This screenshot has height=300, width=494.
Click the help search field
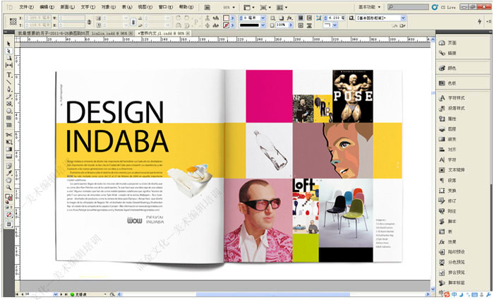(408, 7)
